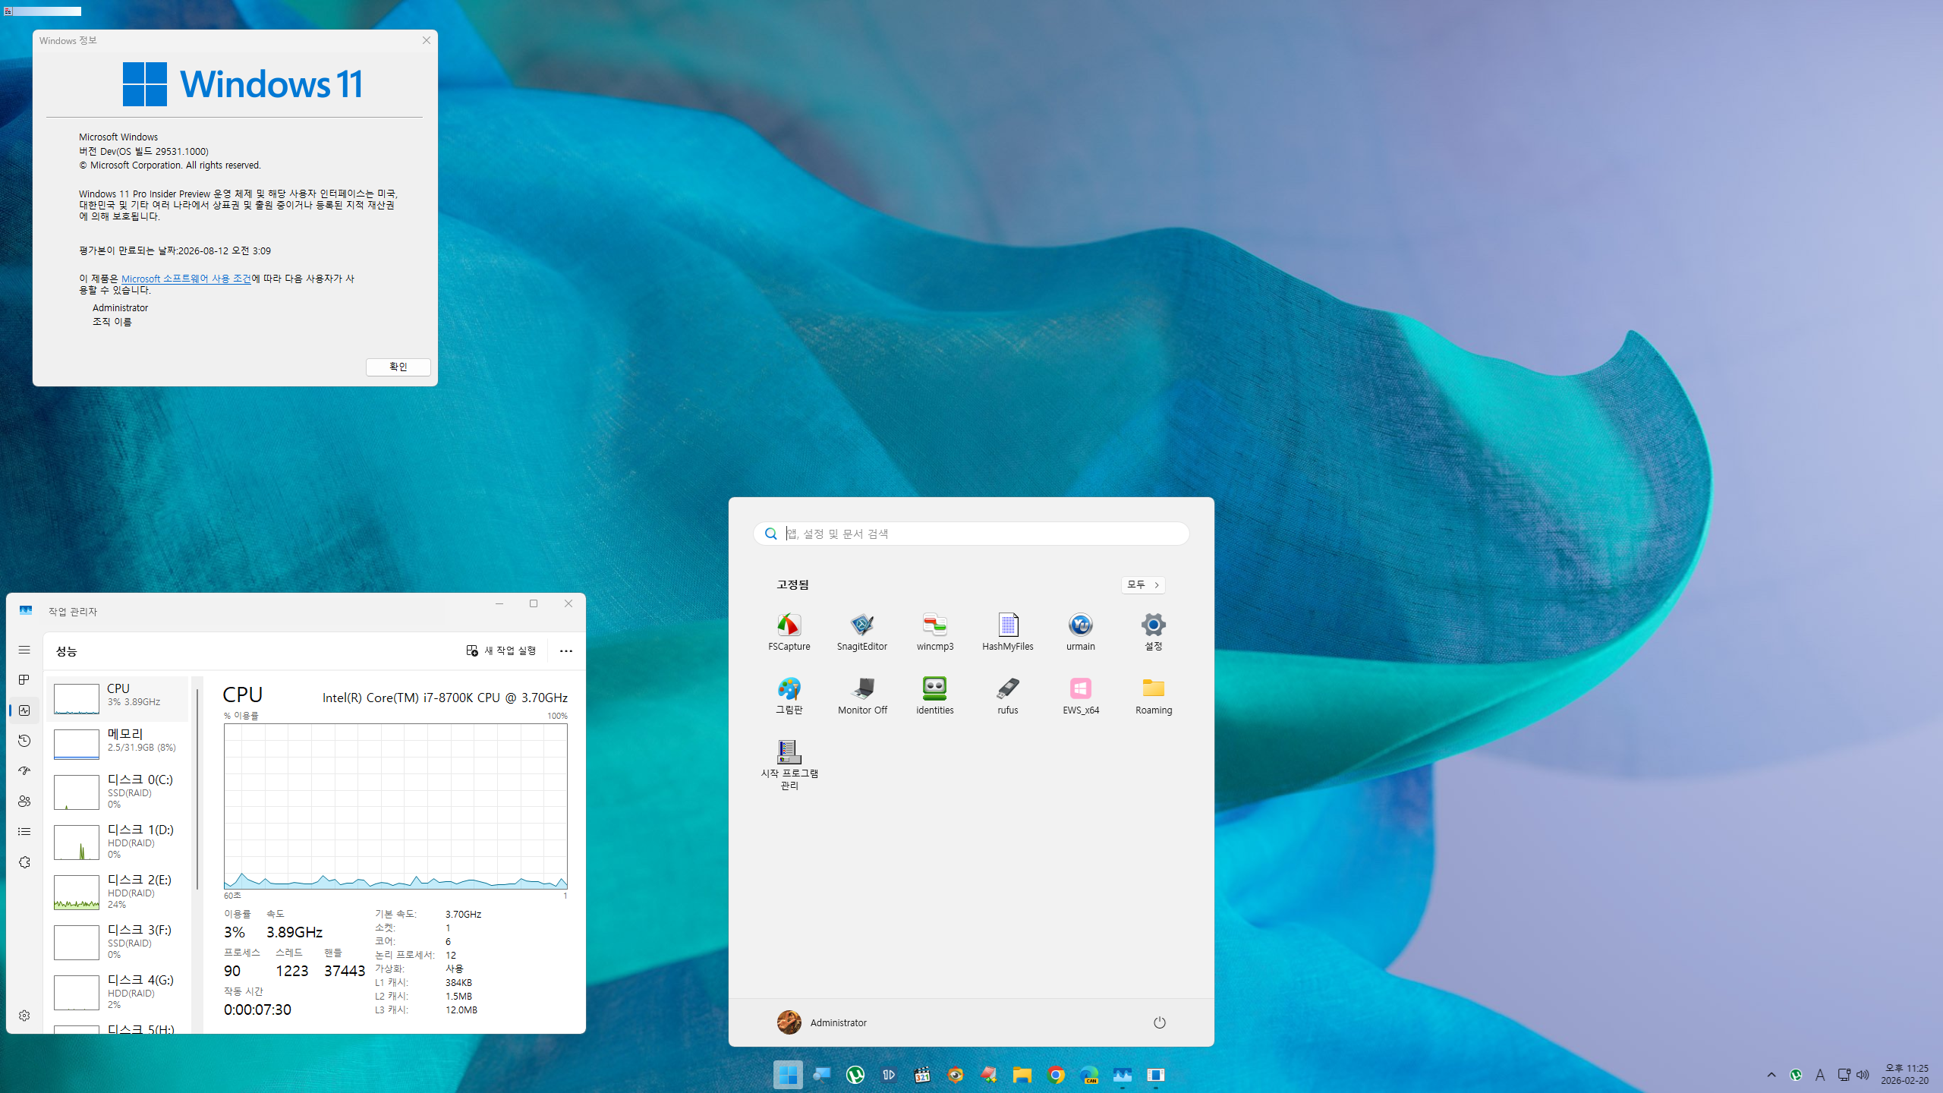The width and height of the screenshot is (1943, 1093).
Task: Open Chrome from the taskbar
Action: pos(1055,1075)
